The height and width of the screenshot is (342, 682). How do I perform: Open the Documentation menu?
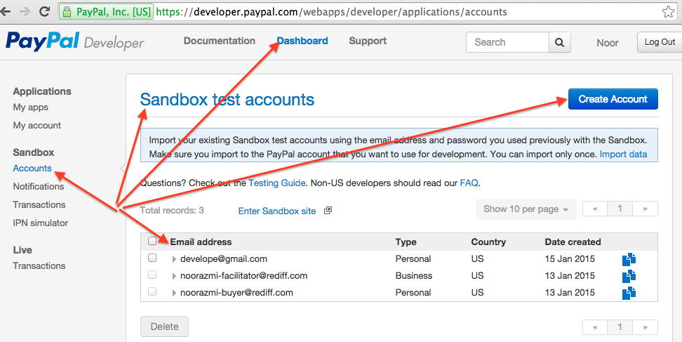pyautogui.click(x=219, y=41)
